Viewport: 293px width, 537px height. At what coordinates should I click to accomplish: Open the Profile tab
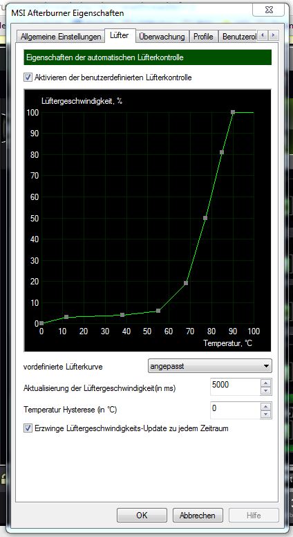pos(203,36)
